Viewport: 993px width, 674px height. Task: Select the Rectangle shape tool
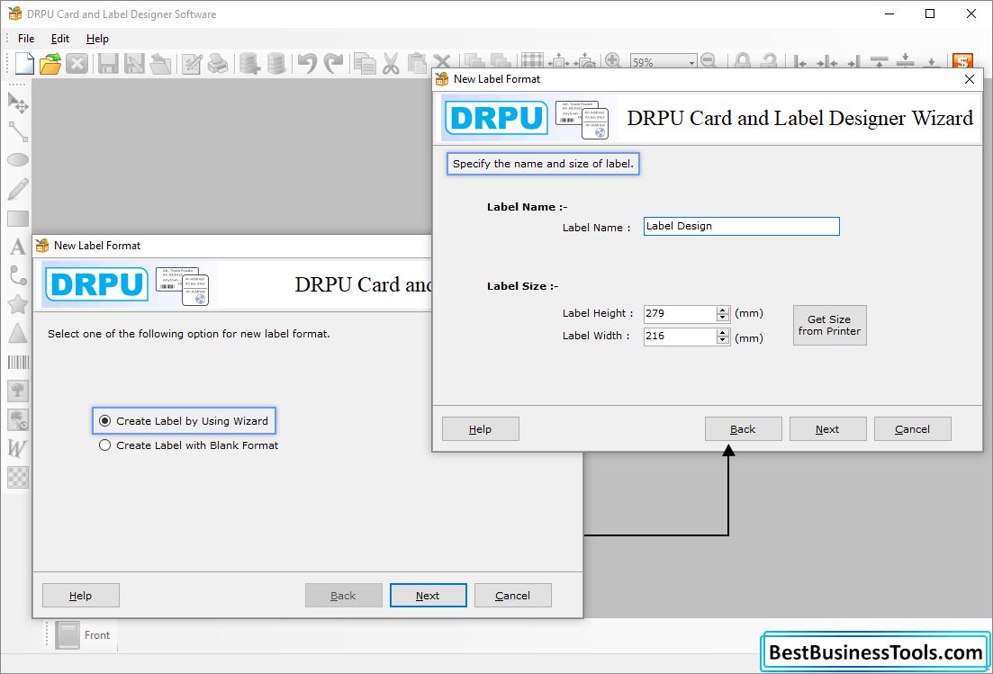pyautogui.click(x=18, y=219)
